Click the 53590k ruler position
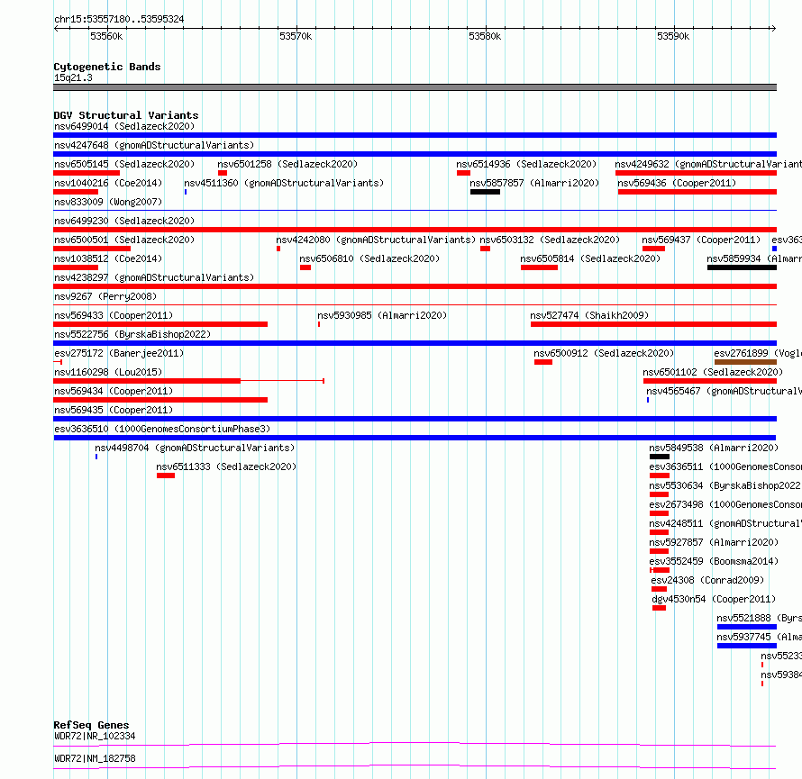This screenshot has width=802, height=779. click(x=673, y=36)
